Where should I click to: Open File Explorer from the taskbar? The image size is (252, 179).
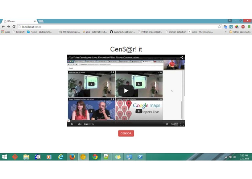26,157
